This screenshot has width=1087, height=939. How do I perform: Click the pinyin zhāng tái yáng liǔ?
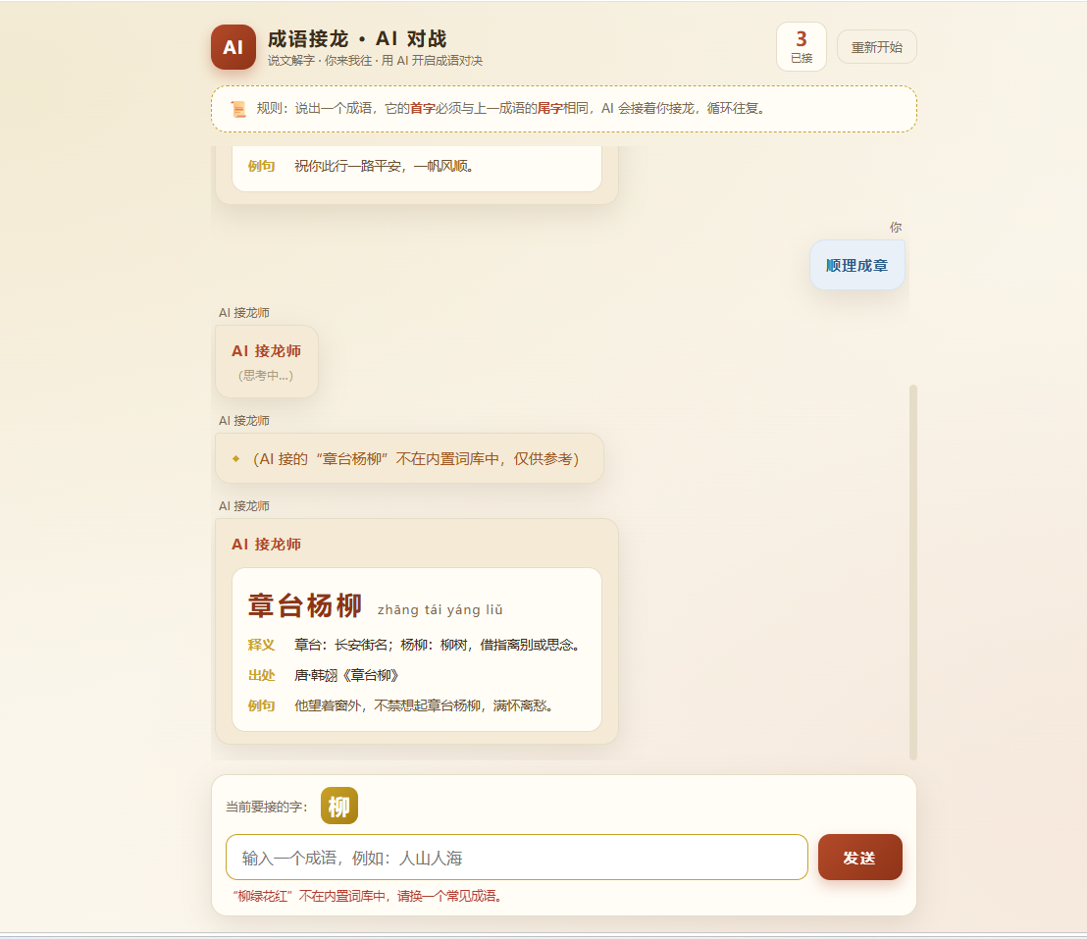click(440, 609)
